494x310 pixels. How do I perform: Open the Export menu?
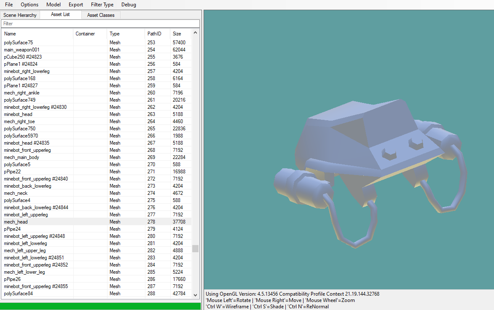[75, 4]
